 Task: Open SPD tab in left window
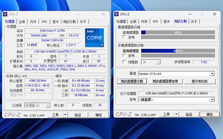click(44, 22)
